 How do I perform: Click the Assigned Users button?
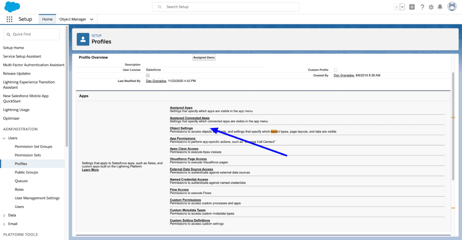click(x=204, y=57)
